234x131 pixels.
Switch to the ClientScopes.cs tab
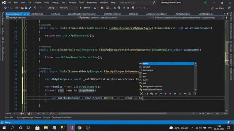[205, 14]
